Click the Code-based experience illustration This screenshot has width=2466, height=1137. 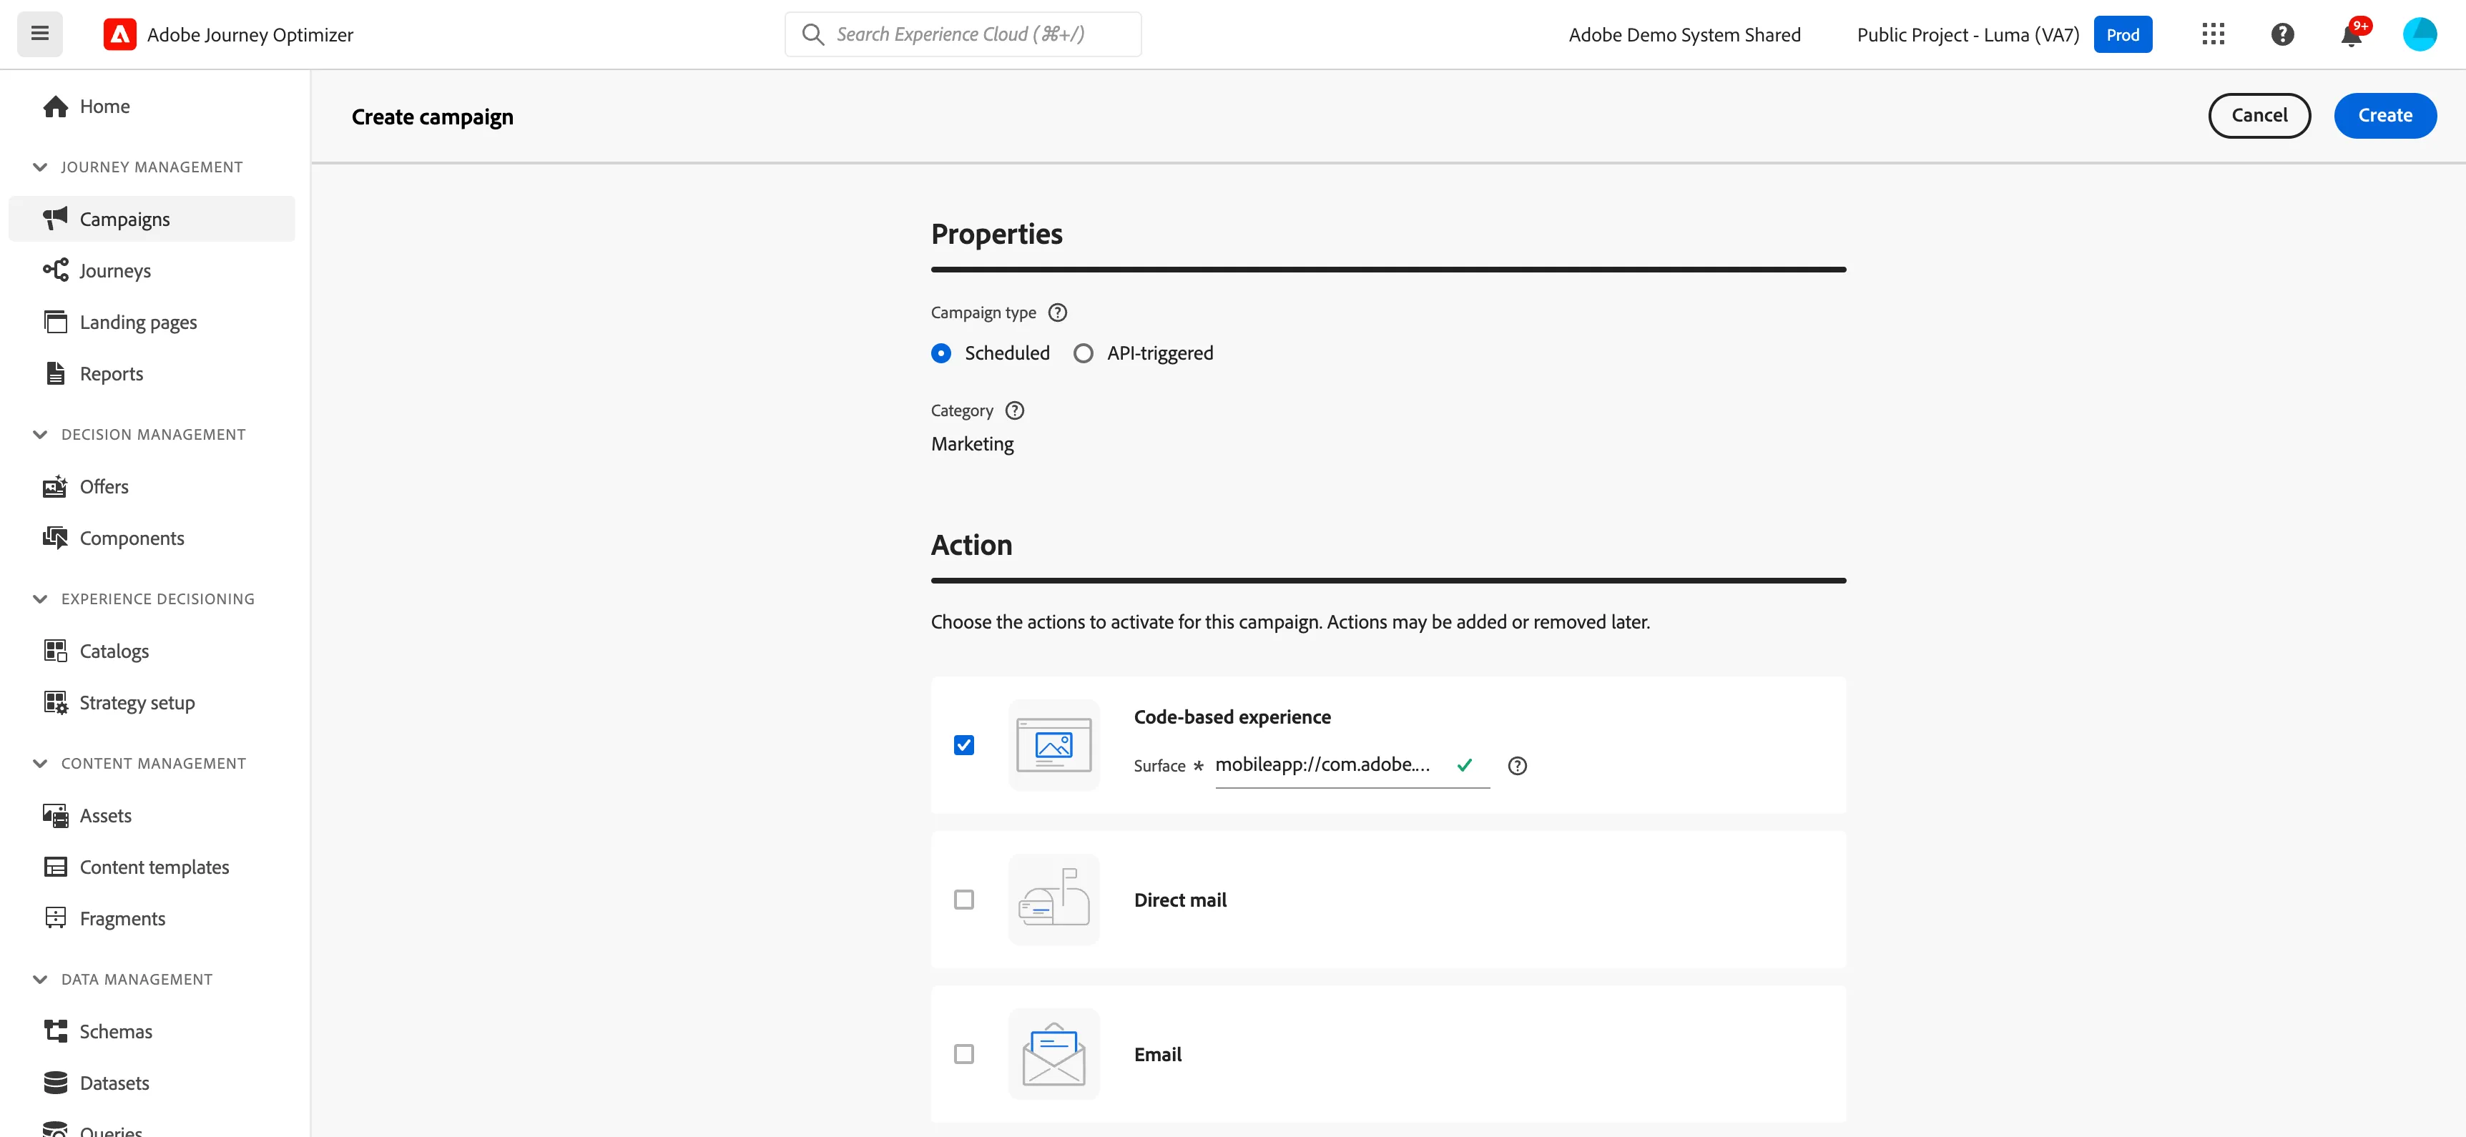point(1054,744)
